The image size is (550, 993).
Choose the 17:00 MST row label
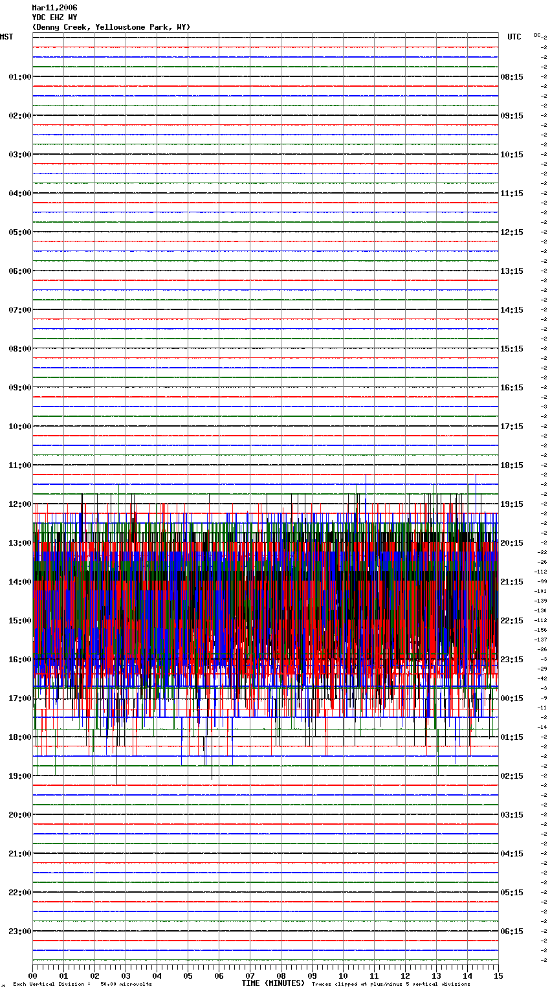tap(20, 698)
